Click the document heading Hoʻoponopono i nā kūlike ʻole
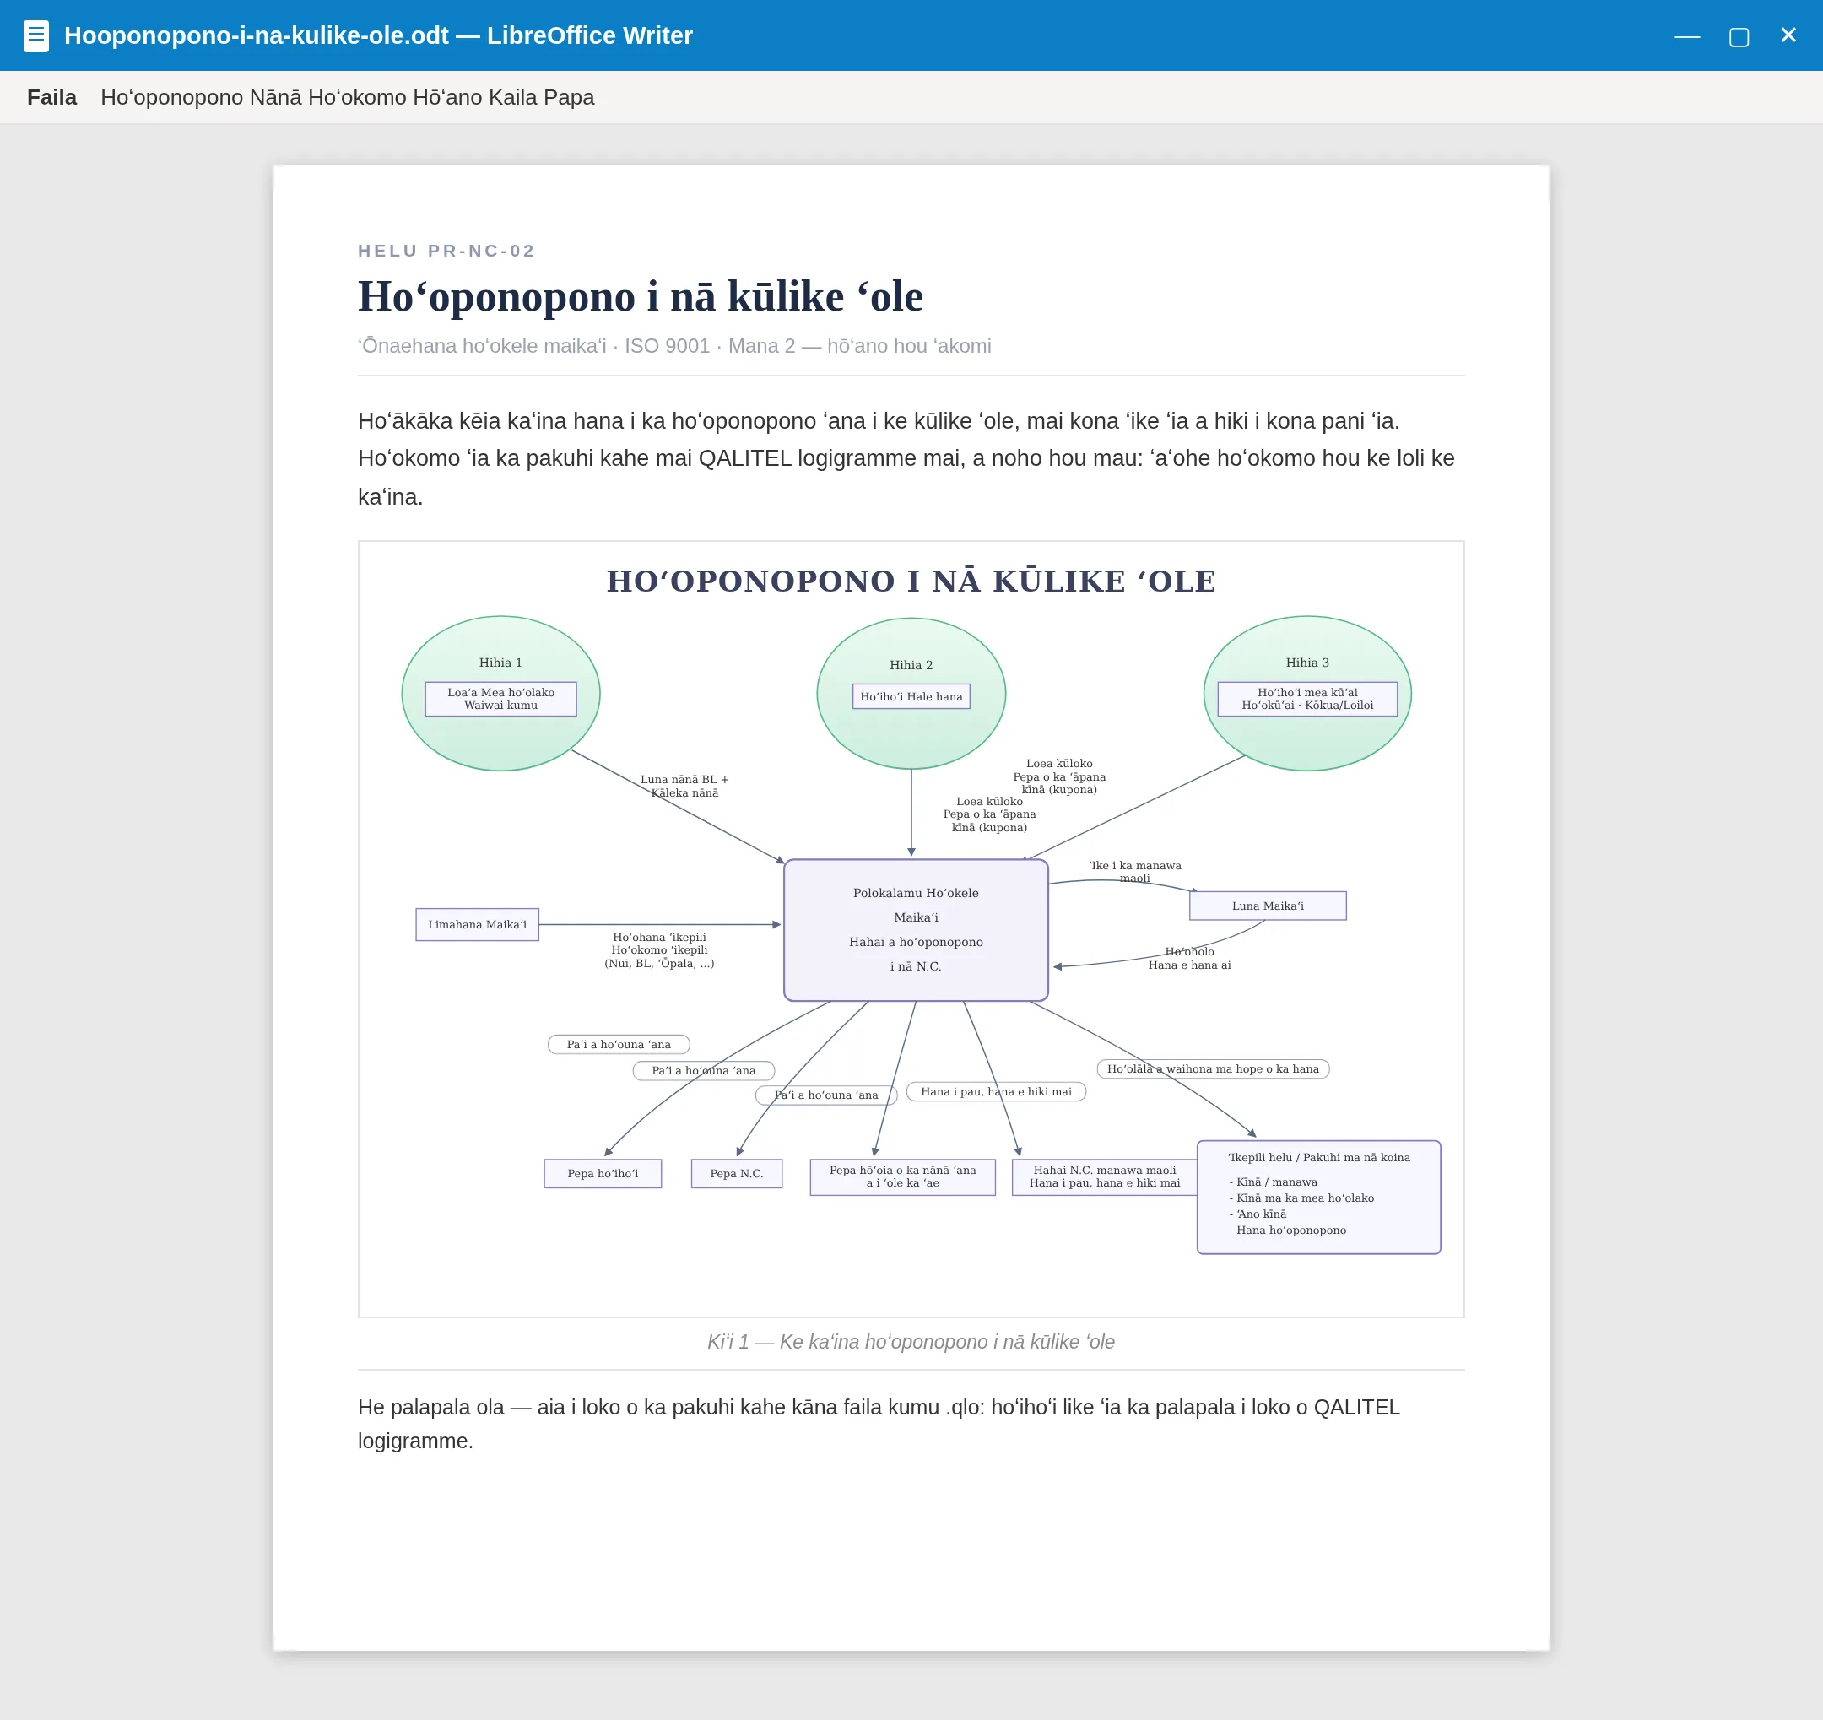The width and height of the screenshot is (1823, 1720). coord(640,296)
